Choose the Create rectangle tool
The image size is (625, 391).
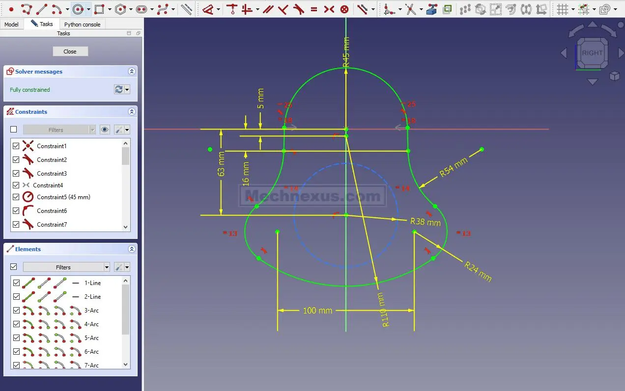point(99,9)
